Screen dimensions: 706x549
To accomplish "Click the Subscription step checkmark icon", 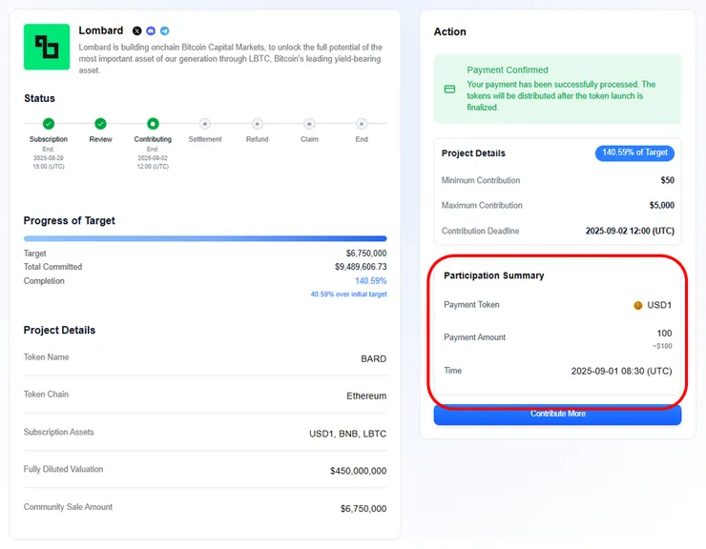I will coord(49,123).
